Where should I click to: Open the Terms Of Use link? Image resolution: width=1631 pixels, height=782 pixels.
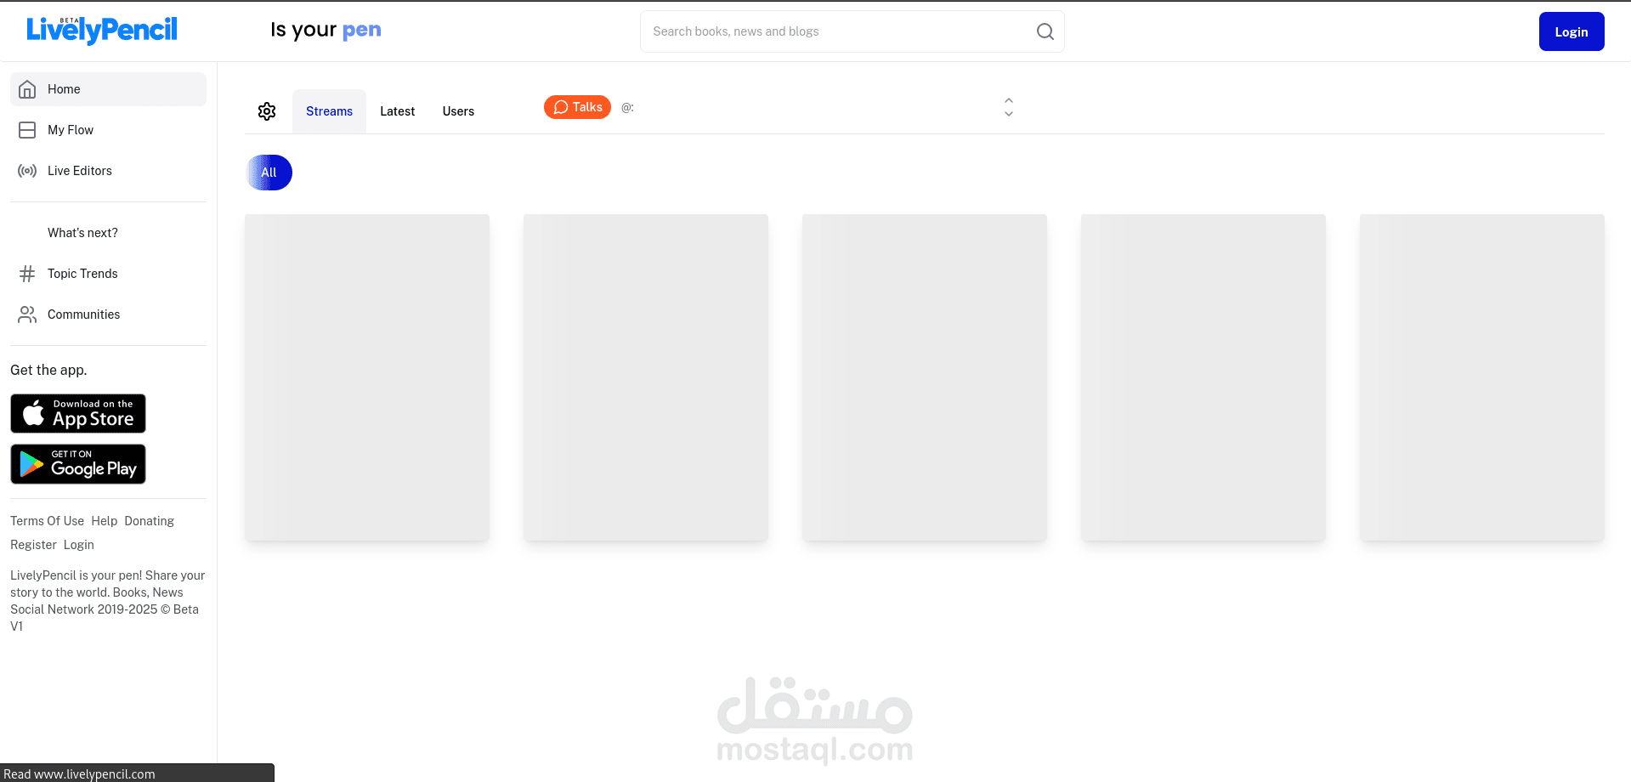[47, 521]
